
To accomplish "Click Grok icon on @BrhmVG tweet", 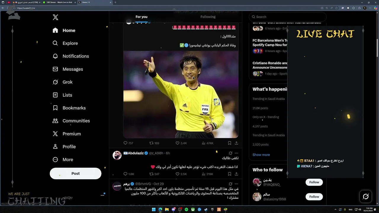I will [230, 184].
